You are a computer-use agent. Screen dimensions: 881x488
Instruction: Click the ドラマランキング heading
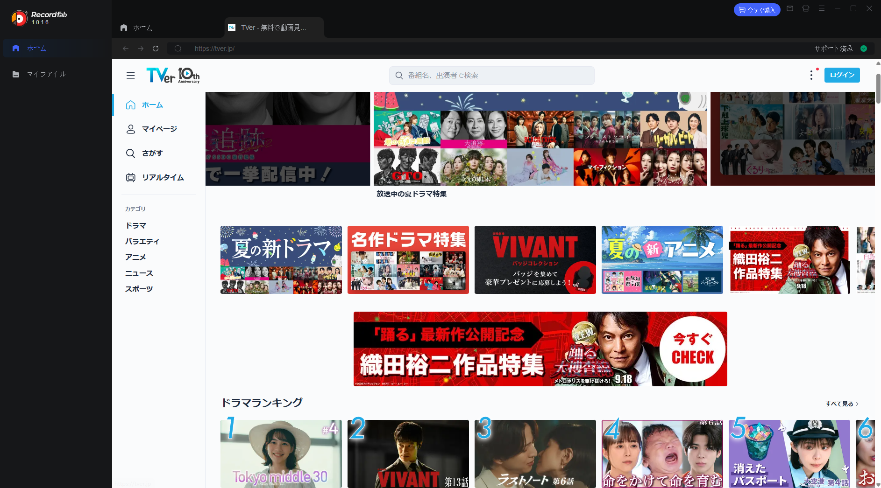[x=262, y=403]
